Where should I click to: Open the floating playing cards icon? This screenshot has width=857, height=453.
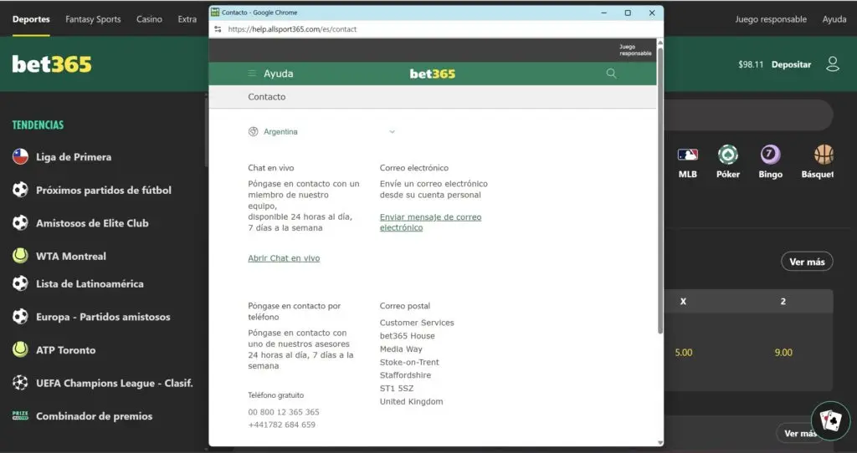pyautogui.click(x=830, y=420)
